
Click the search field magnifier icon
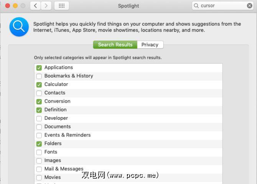tap(197, 6)
